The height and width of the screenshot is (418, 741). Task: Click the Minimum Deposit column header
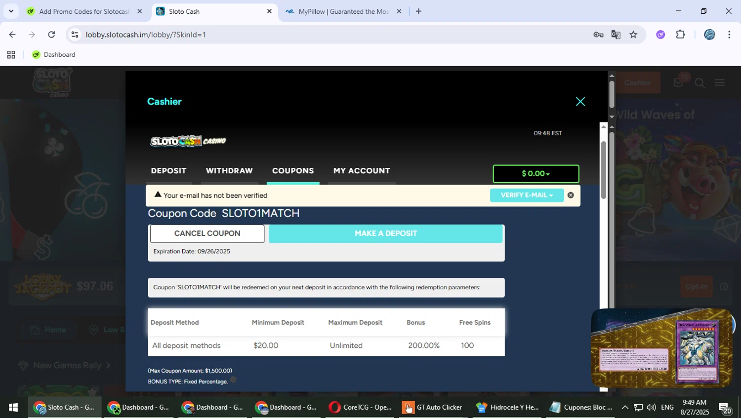278,322
